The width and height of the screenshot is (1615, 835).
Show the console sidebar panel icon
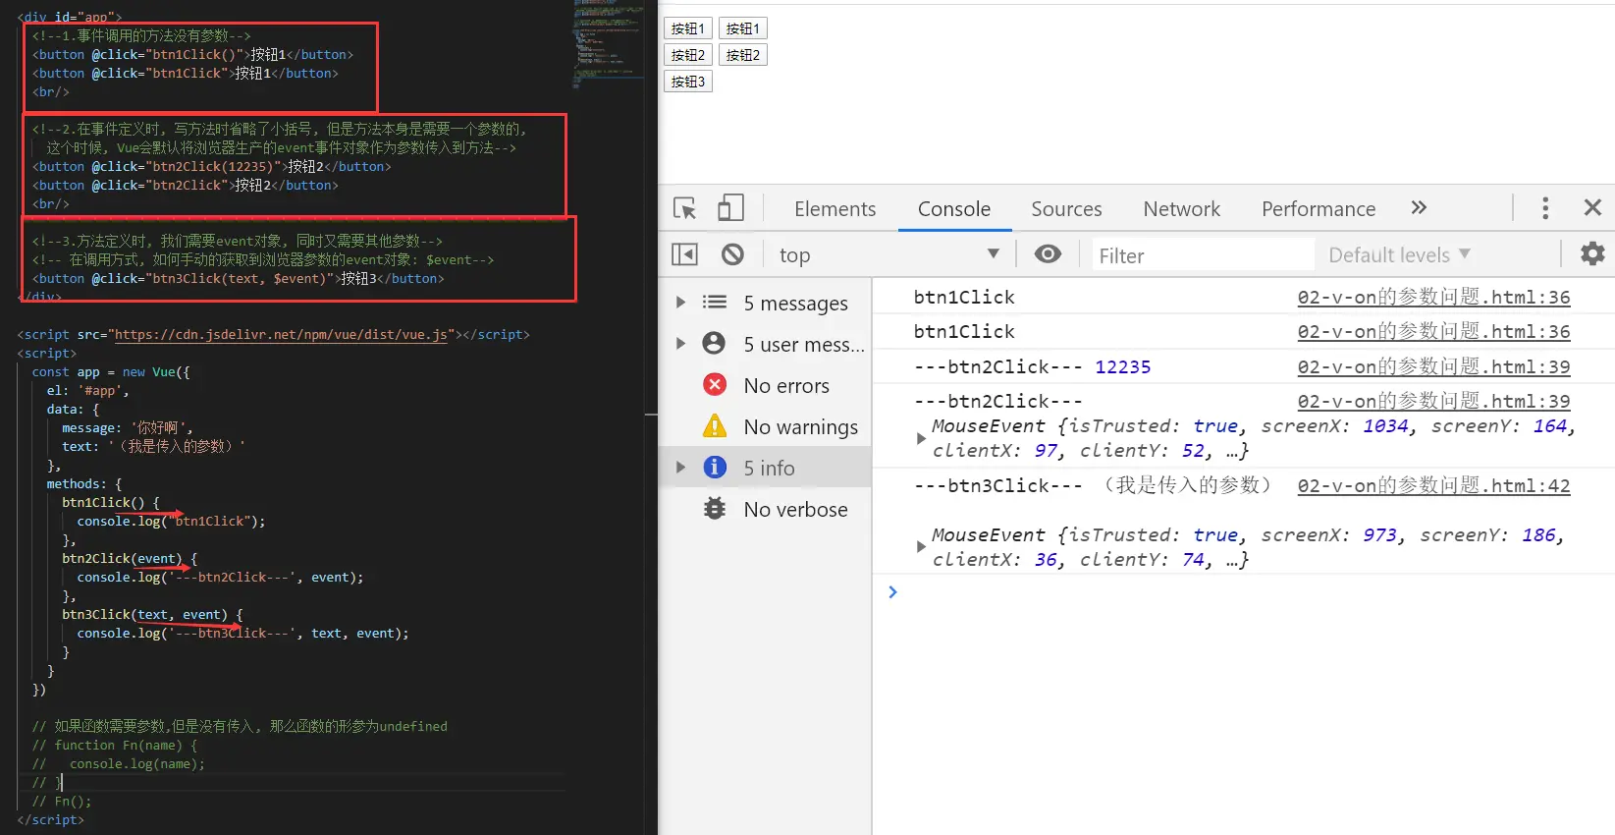pos(684,254)
